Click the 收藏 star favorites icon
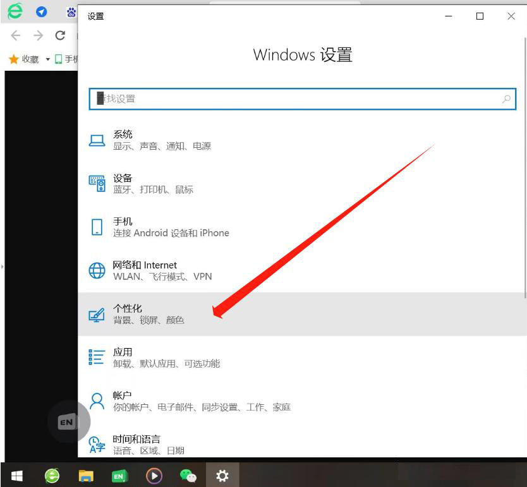This screenshot has height=487, width=527. click(13, 59)
